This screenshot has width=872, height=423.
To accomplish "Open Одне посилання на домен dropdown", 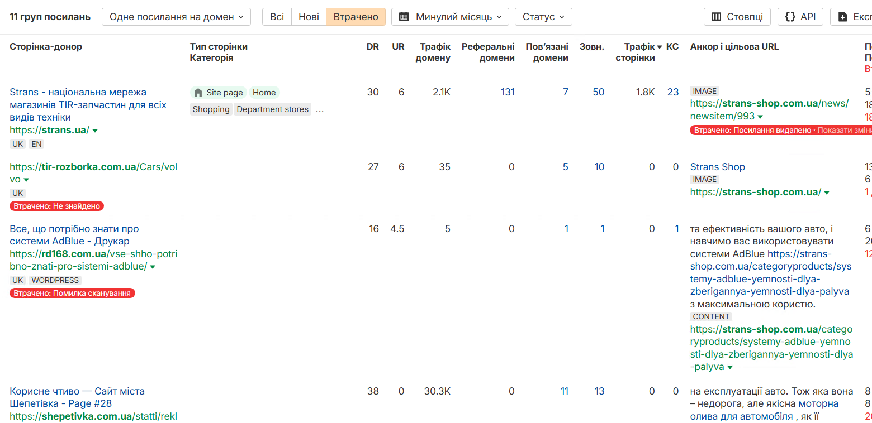I will tap(176, 17).
